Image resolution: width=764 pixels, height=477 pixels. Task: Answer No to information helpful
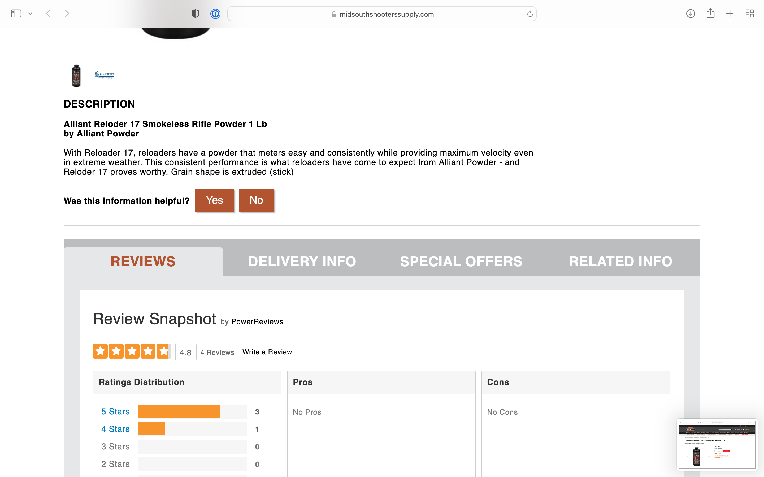pyautogui.click(x=256, y=200)
